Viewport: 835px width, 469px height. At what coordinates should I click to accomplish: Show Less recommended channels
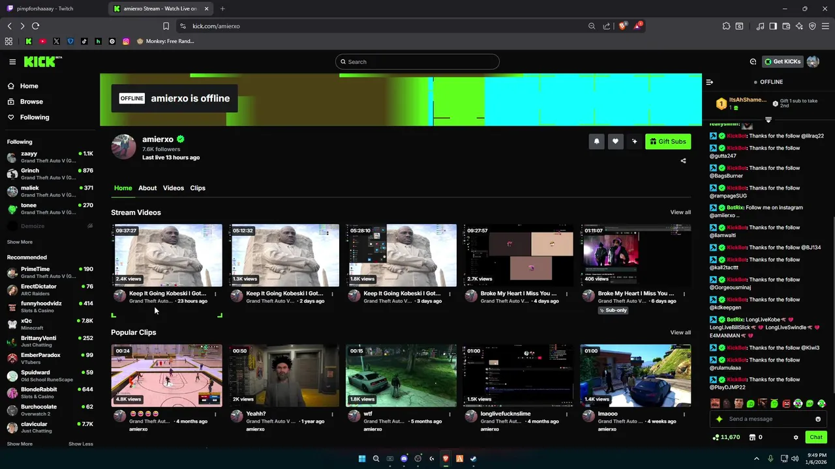click(x=81, y=444)
